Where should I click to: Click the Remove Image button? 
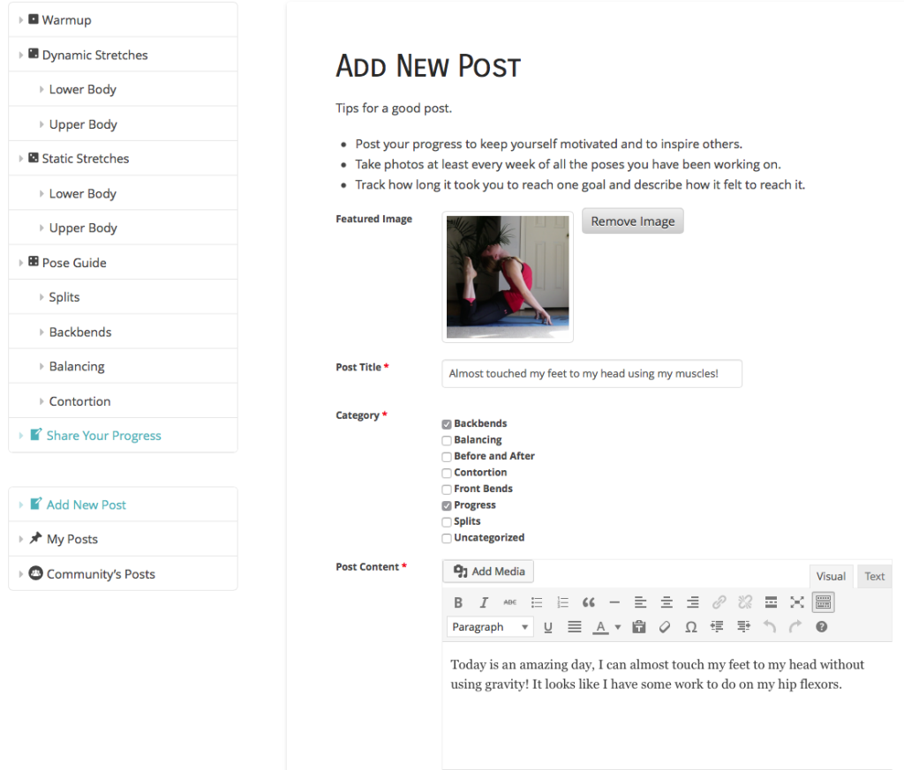(632, 221)
